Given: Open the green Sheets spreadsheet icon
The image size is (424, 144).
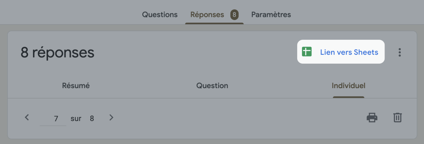Looking at the screenshot, I should tap(307, 52).
